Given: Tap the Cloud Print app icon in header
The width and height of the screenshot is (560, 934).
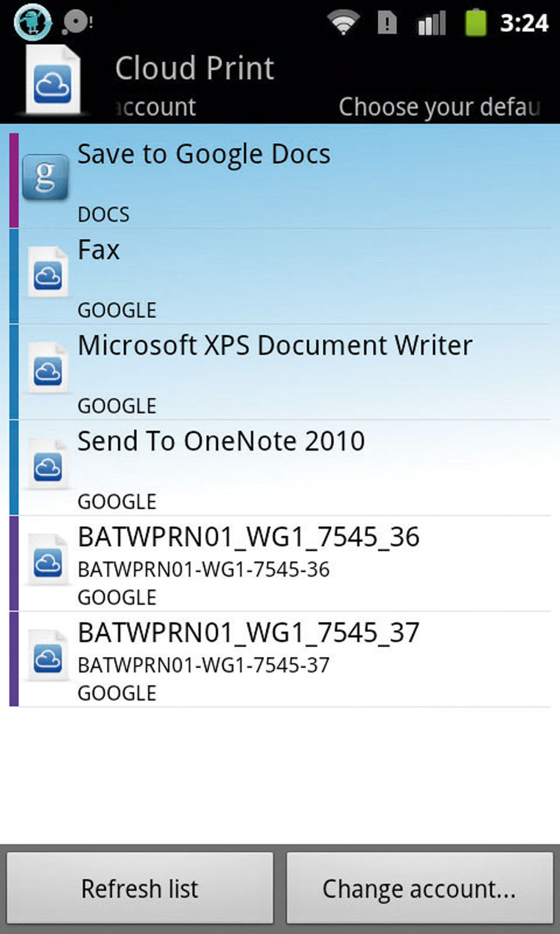Looking at the screenshot, I should click(x=53, y=80).
